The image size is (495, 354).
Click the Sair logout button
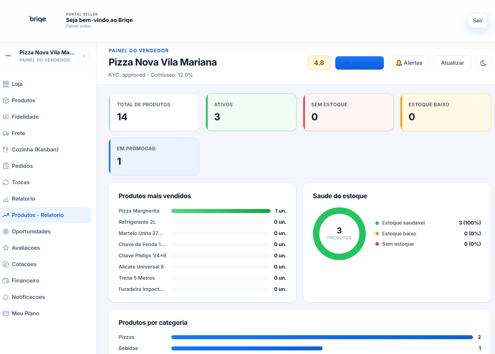pyautogui.click(x=478, y=20)
